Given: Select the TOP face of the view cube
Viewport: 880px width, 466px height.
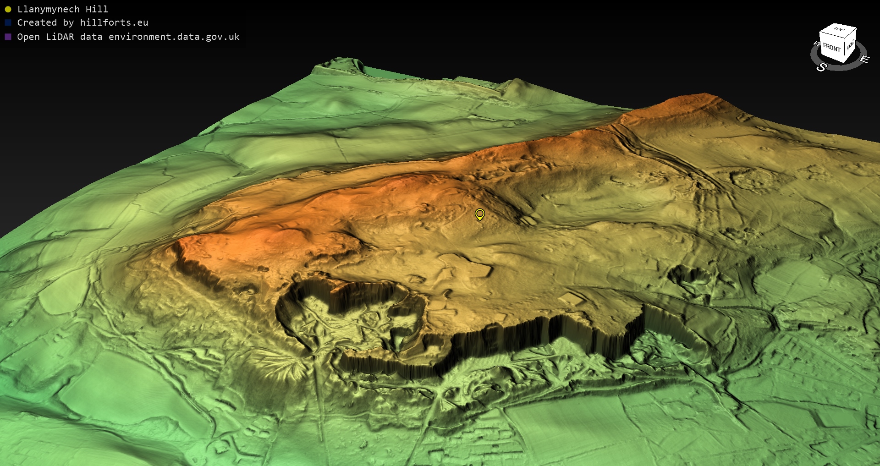Looking at the screenshot, I should click(x=839, y=29).
